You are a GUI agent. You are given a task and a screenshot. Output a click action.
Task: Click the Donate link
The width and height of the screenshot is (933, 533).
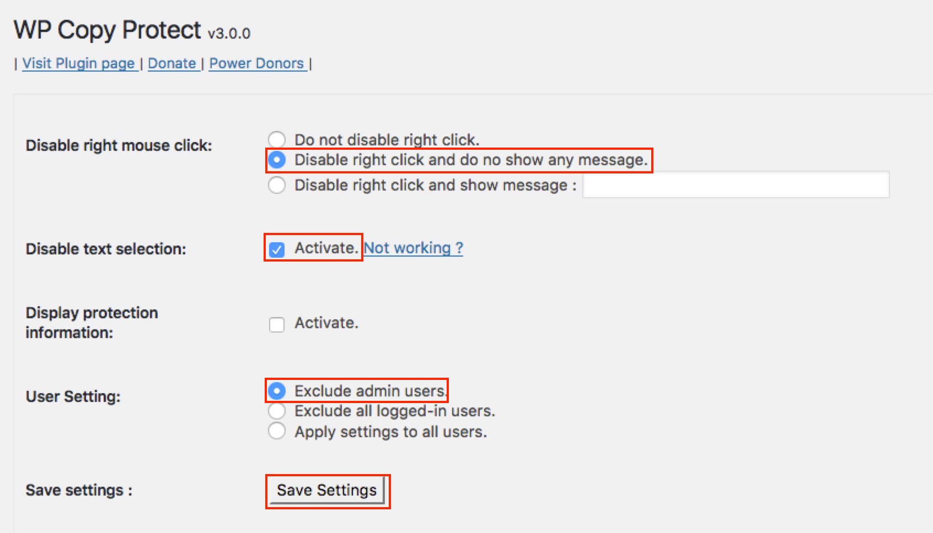pos(174,63)
